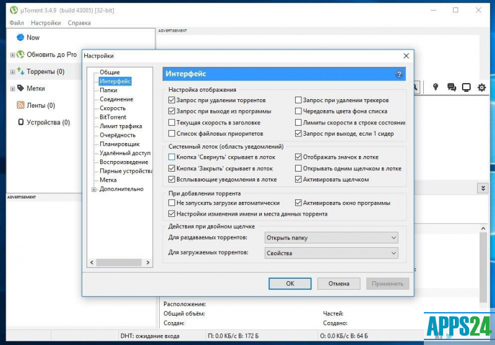
Task: Select Удалённый доступ settings category
Action: point(125,153)
